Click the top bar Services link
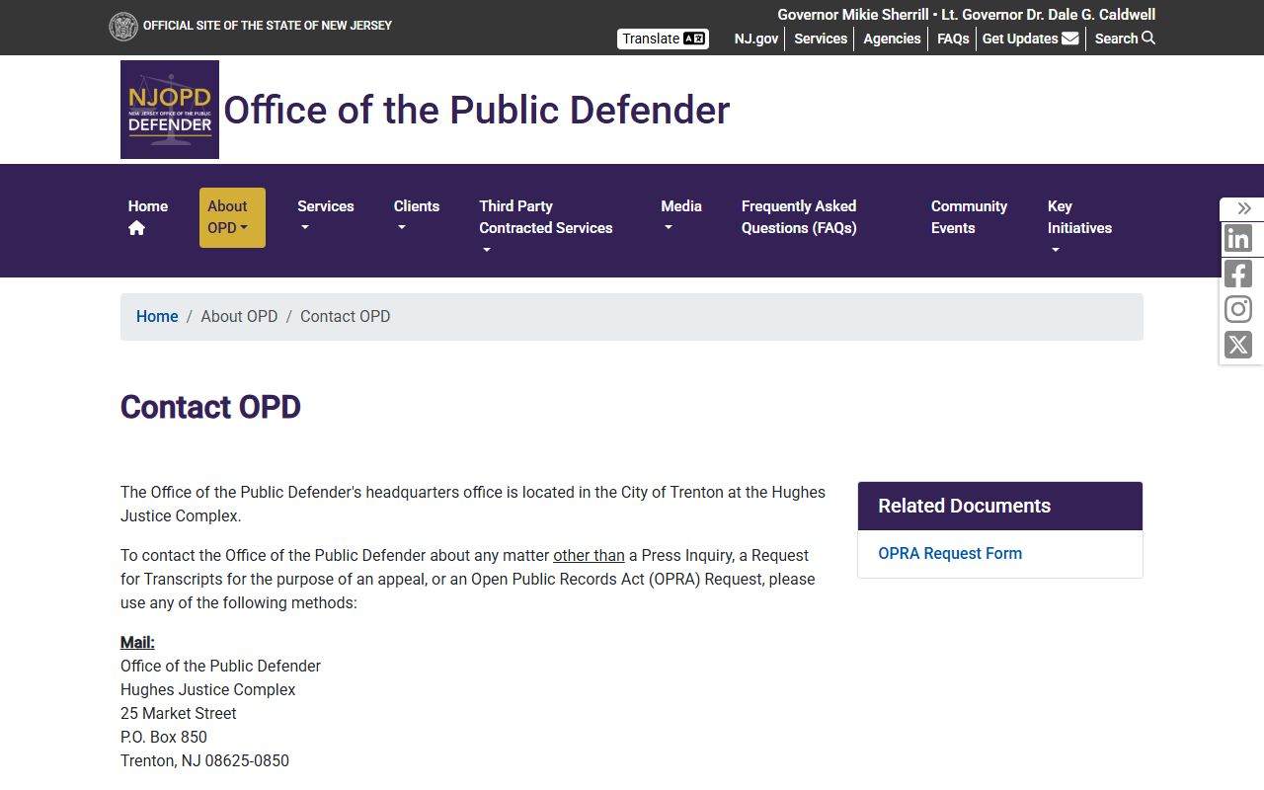The width and height of the screenshot is (1264, 790). point(821,39)
